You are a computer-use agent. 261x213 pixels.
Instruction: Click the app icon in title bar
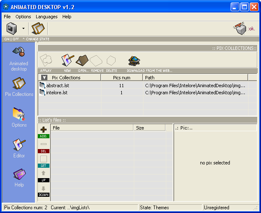[x=6, y=7]
